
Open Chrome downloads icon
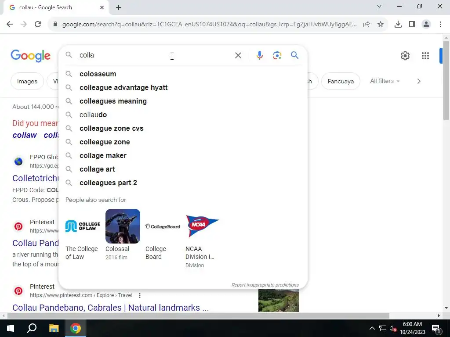398,25
